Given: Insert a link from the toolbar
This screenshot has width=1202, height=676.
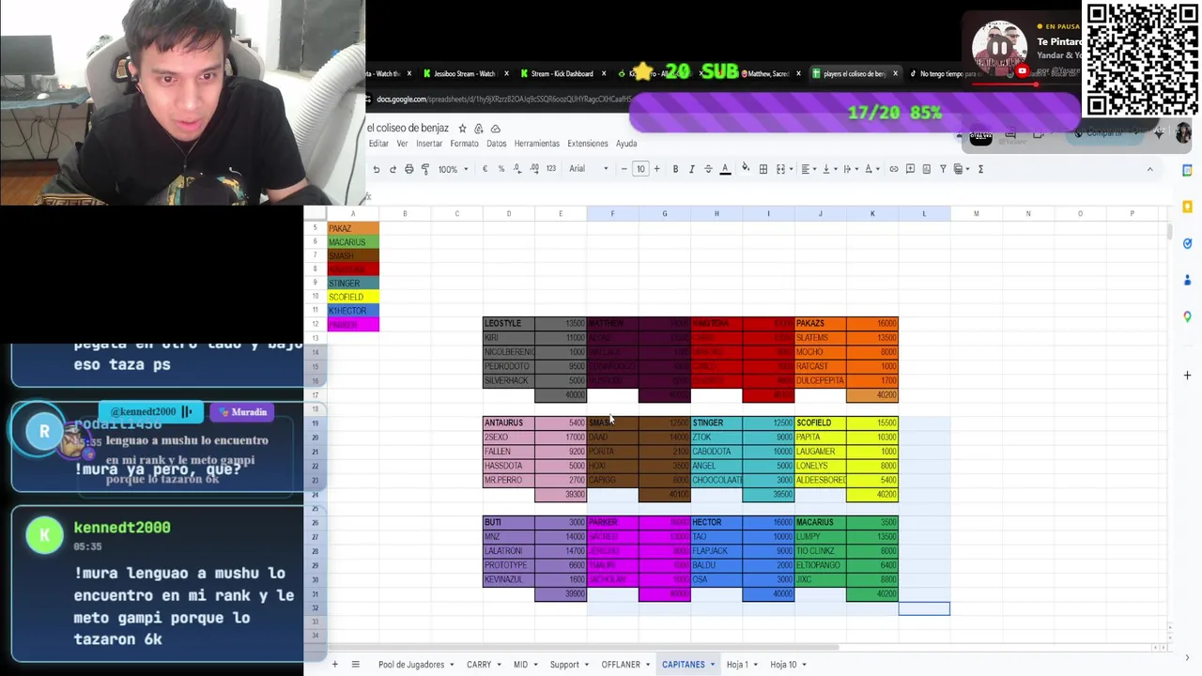Looking at the screenshot, I should click(x=894, y=169).
